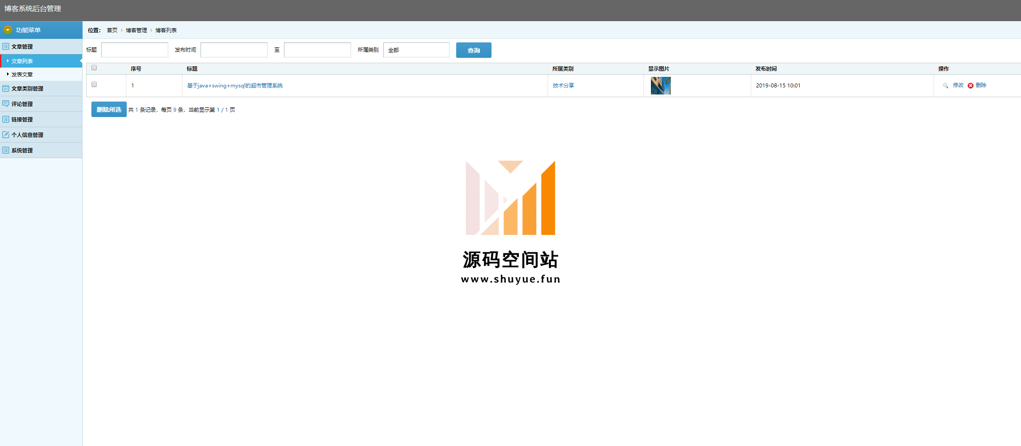Open the 发表文章 submenu item
The width and height of the screenshot is (1021, 446).
pyautogui.click(x=41, y=74)
